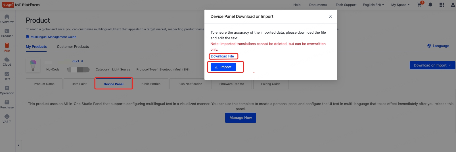Click the Download File link
Image resolution: width=456 pixels, height=152 pixels.
click(x=222, y=56)
